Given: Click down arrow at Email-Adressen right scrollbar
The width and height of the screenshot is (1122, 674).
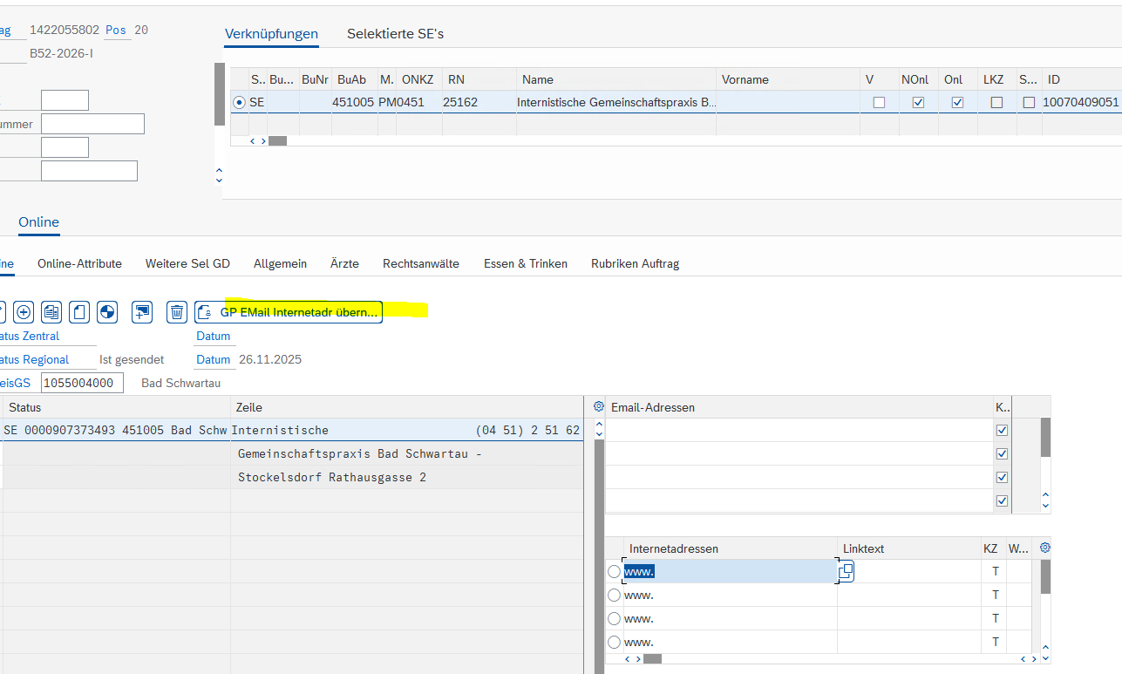Looking at the screenshot, I should pyautogui.click(x=1046, y=507).
